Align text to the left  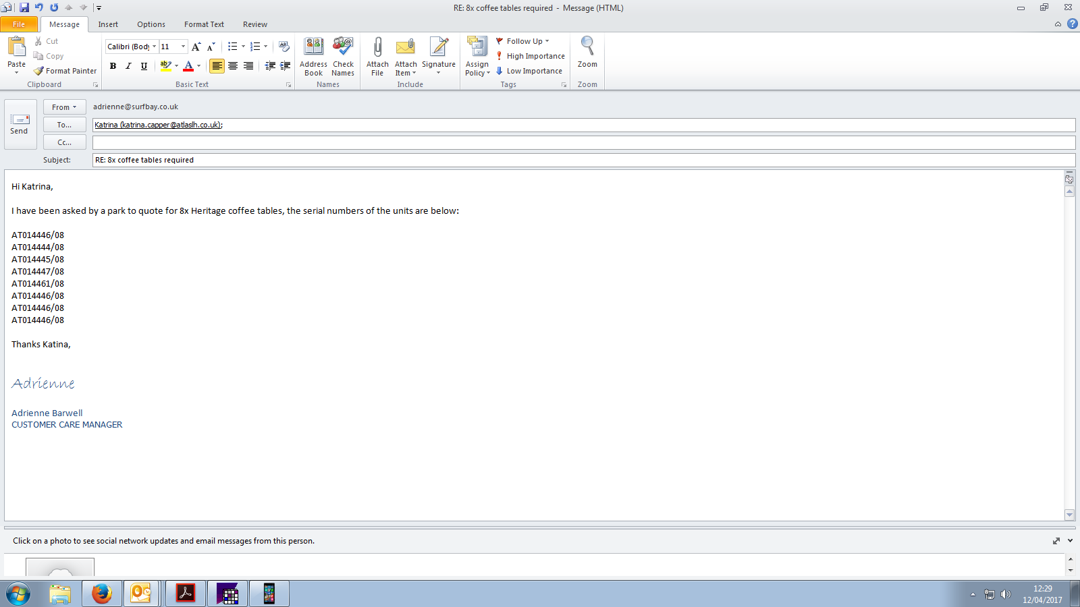217,65
